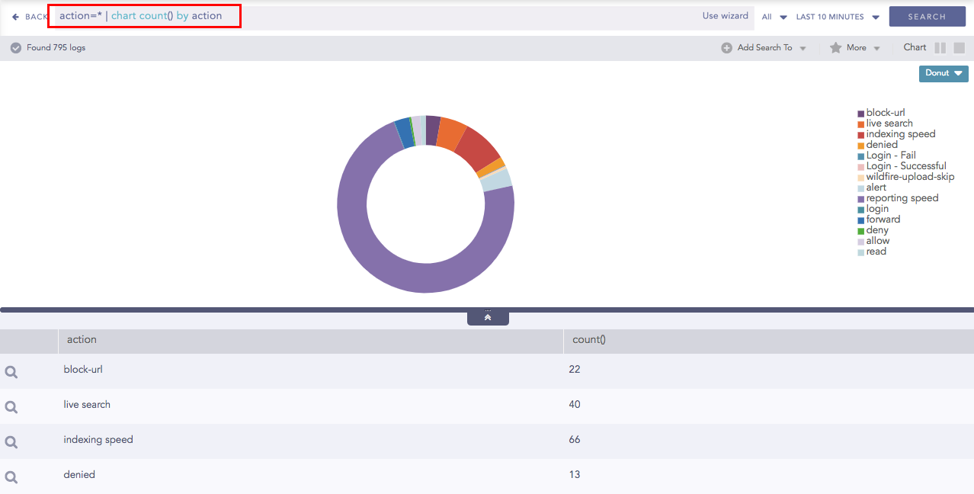Click the magnifier icon beside block-url row
This screenshot has width=974, height=494.
point(11,372)
